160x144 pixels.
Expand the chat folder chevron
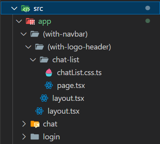click(24, 124)
